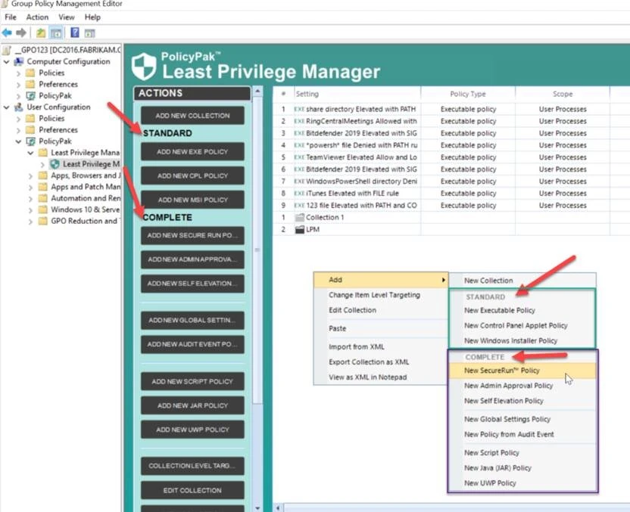Click the Up one level folder icon

[x=40, y=33]
